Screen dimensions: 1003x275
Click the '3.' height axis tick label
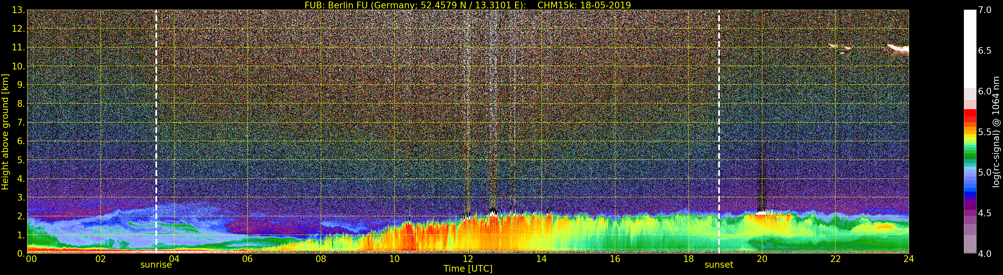(x=21, y=197)
